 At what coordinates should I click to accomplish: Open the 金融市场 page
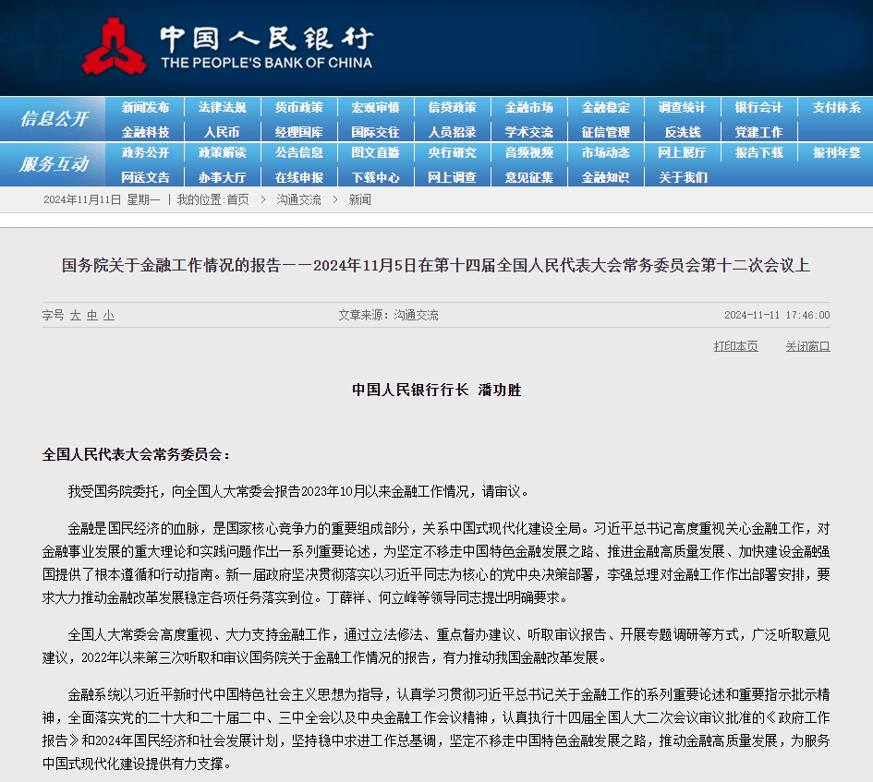tap(527, 107)
